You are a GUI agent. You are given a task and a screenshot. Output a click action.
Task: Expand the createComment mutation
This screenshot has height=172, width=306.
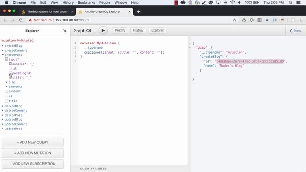[3, 50]
